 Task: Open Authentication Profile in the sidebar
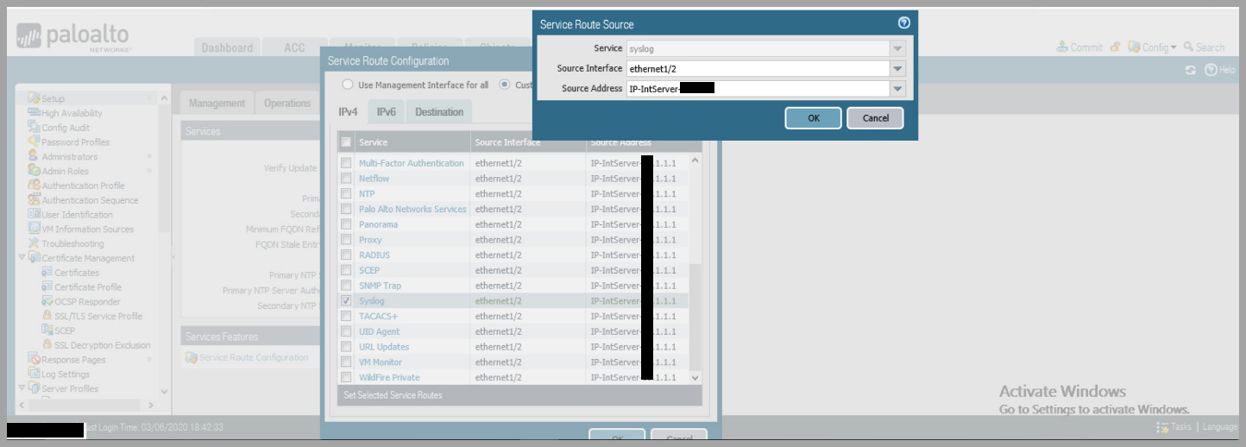click(x=83, y=186)
